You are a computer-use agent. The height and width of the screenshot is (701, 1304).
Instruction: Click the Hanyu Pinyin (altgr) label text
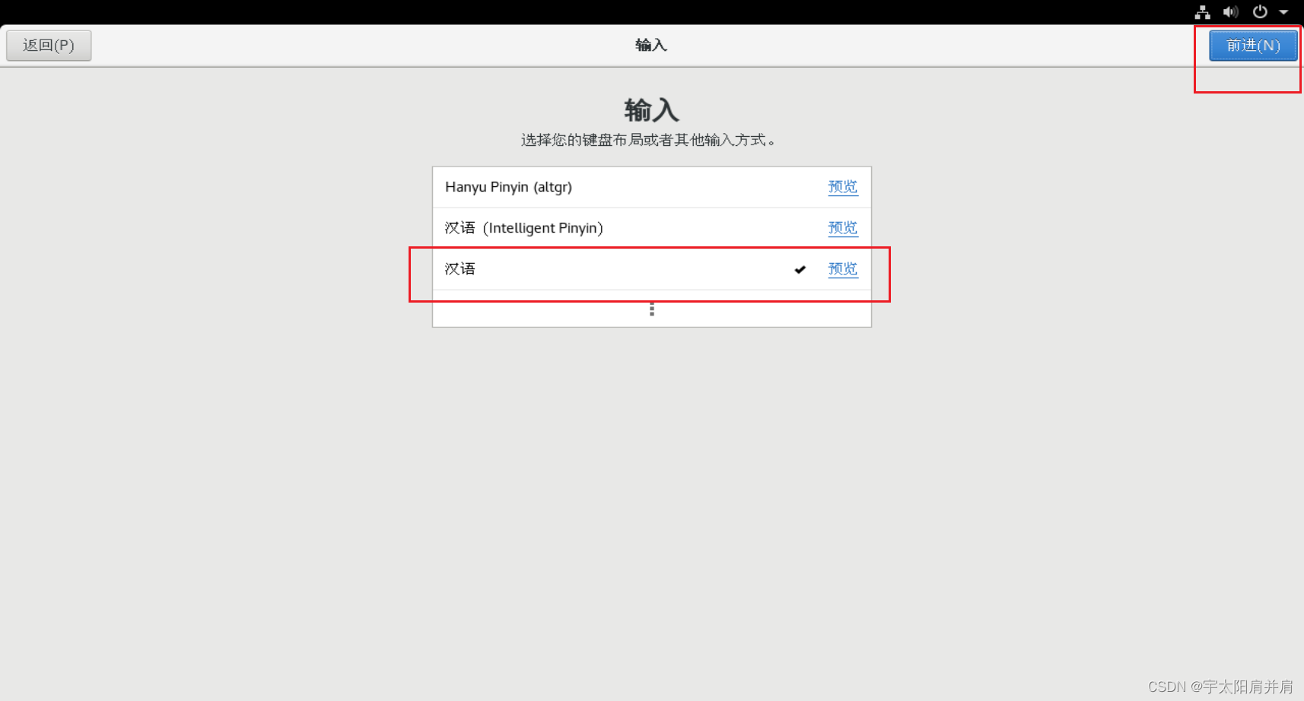point(508,187)
